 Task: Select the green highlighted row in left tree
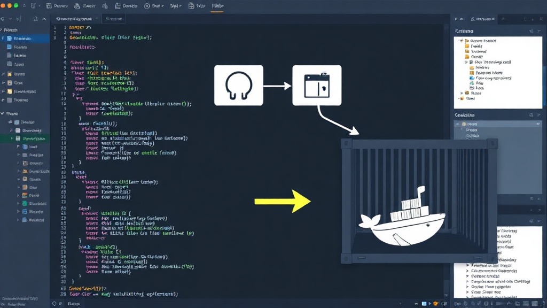(x=25, y=138)
